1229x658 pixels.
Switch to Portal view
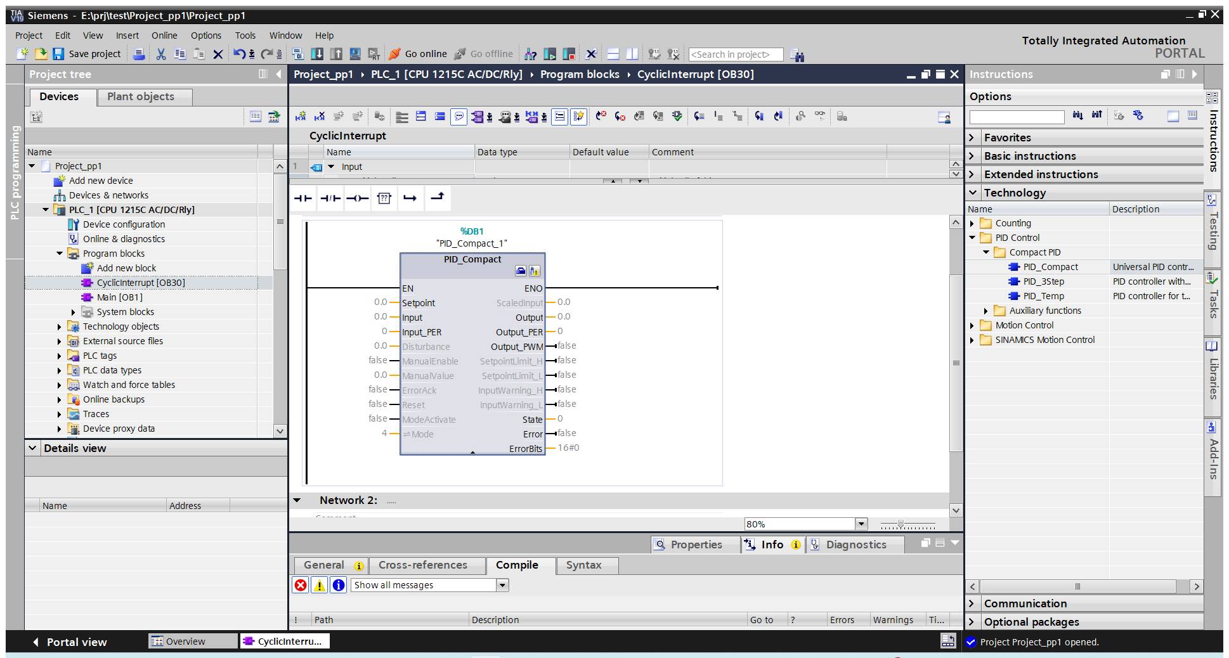click(x=70, y=642)
